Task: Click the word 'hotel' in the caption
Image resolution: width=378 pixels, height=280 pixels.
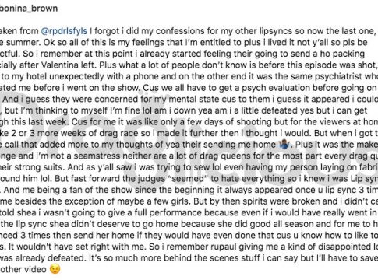Action: point(36,76)
